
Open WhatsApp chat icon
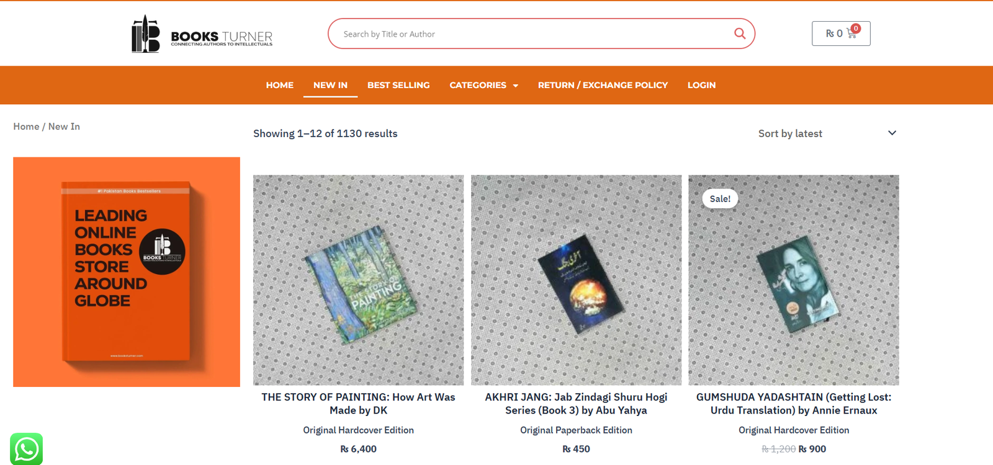27,449
